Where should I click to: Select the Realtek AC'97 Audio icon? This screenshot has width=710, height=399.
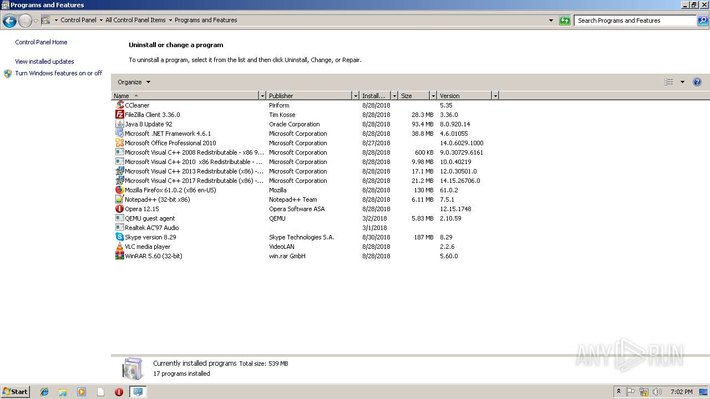tap(119, 228)
